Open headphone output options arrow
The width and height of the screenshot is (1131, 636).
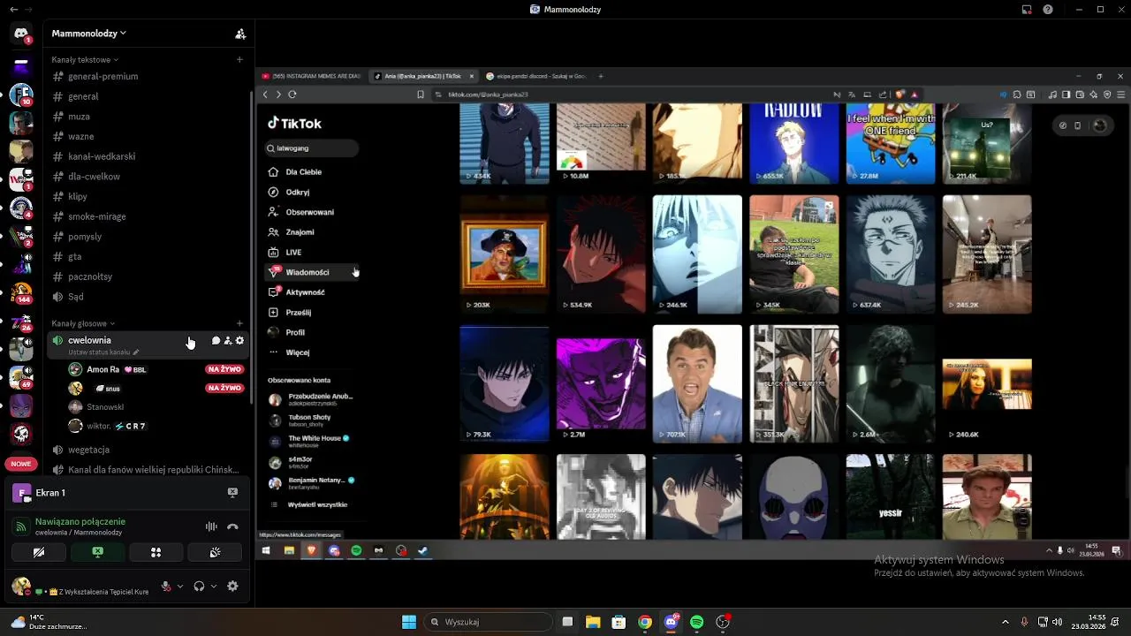point(213,586)
